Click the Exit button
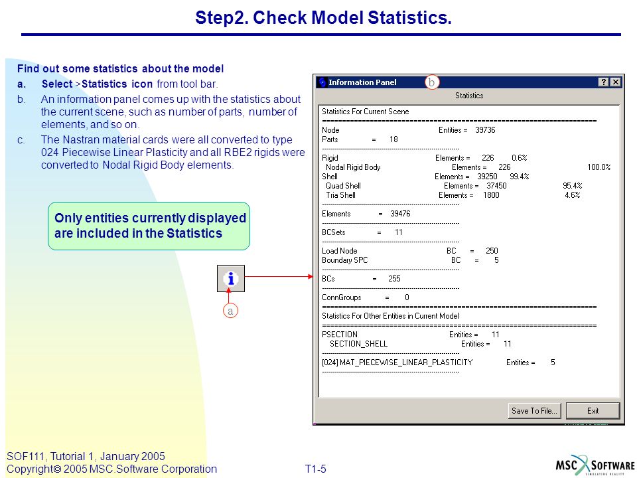This screenshot has width=637, height=478. 593,410
